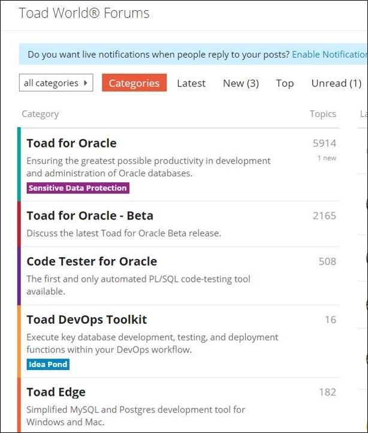Image resolution: width=368 pixels, height=433 pixels.
Task: Click the Toad World Forums title
Action: pos(84,13)
